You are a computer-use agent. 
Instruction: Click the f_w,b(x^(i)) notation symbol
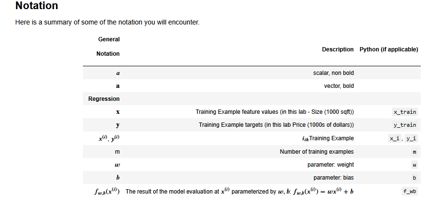107,191
